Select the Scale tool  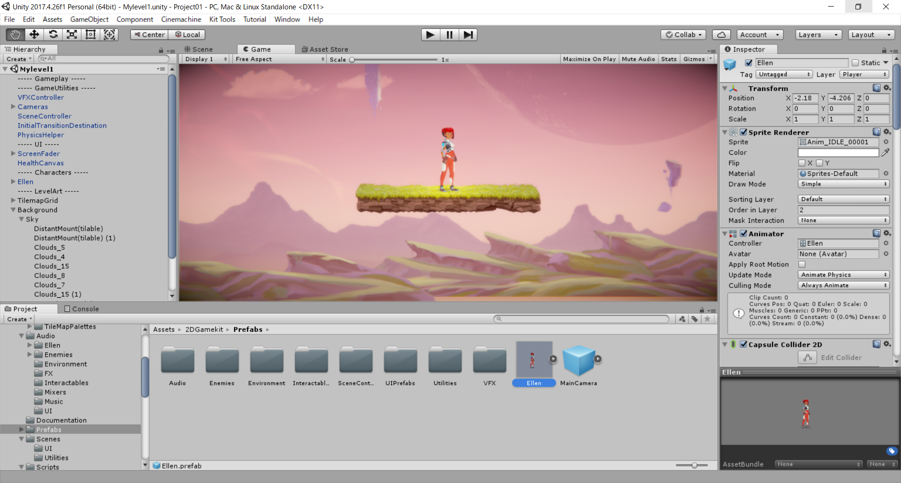point(72,35)
